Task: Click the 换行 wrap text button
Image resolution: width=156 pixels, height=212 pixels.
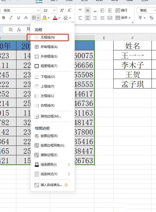Action: point(121,10)
